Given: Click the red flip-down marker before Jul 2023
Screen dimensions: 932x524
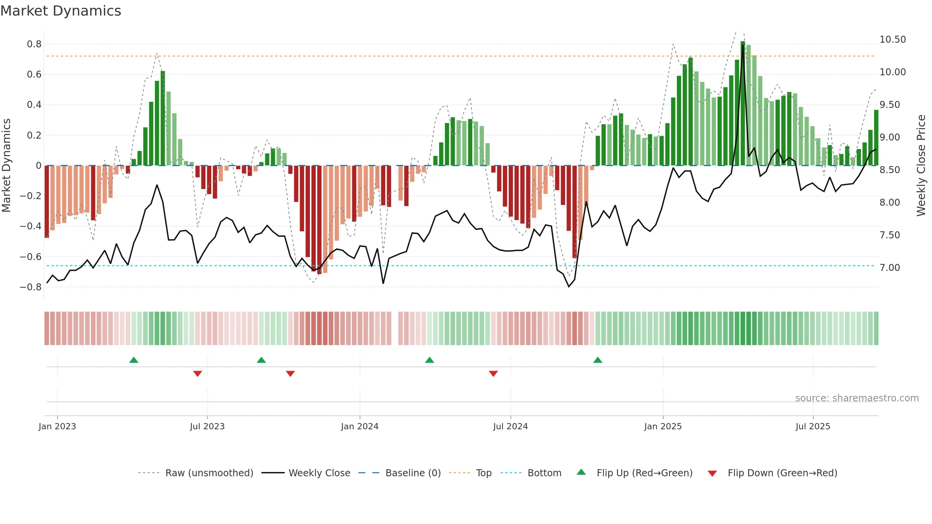Looking at the screenshot, I should pos(198,373).
